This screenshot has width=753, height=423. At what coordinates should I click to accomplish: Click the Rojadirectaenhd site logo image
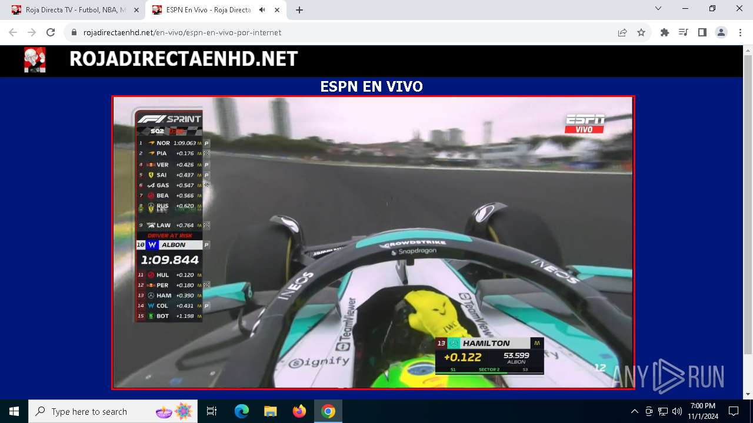35,60
